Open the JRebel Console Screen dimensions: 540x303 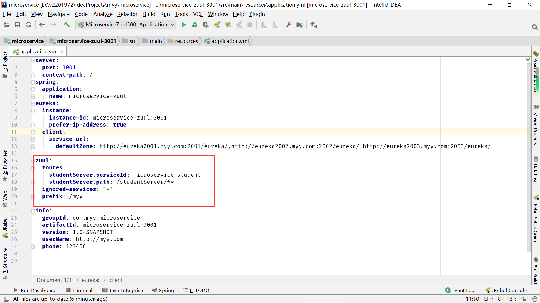(506, 290)
